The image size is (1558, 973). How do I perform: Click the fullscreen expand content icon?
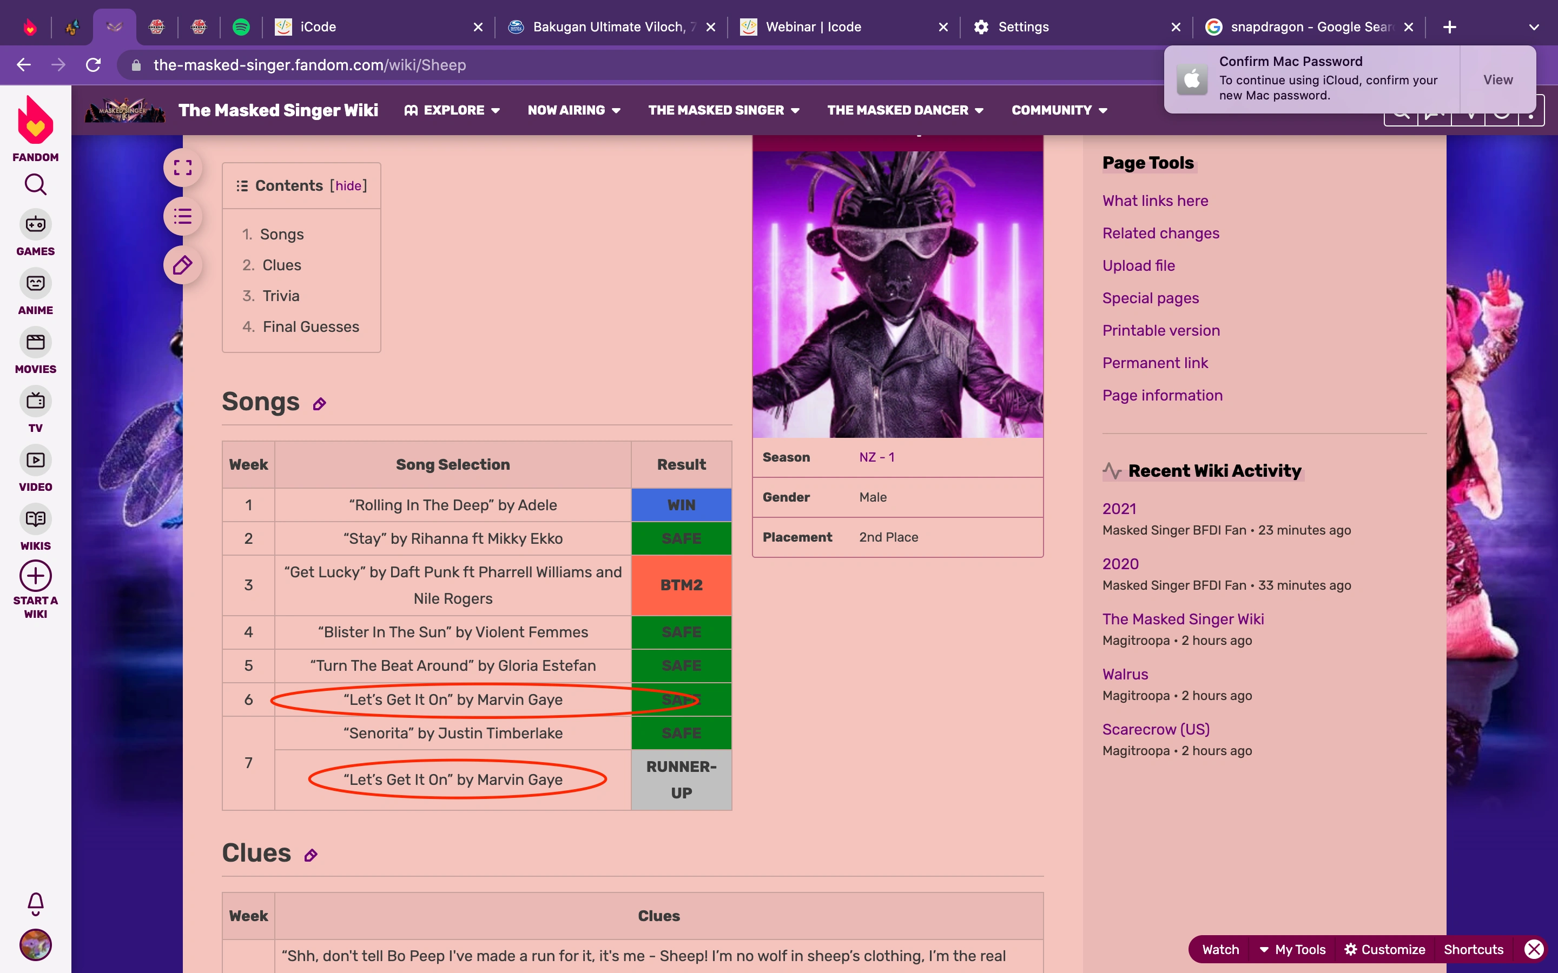183,168
